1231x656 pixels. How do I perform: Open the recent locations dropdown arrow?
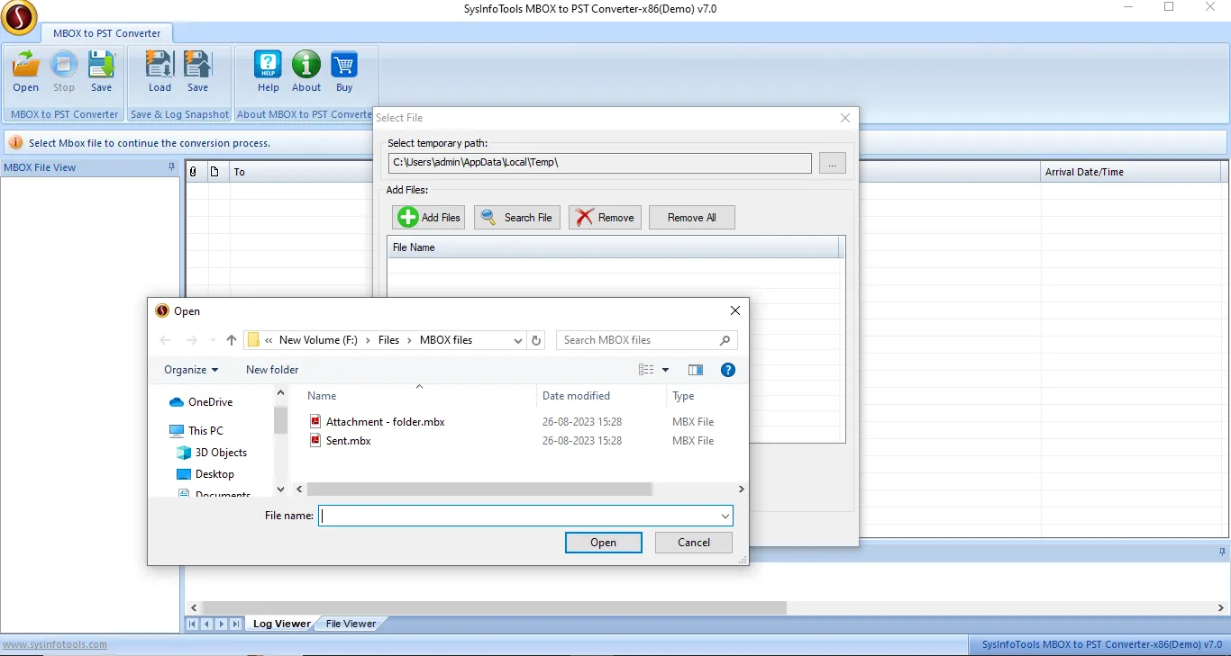click(213, 340)
